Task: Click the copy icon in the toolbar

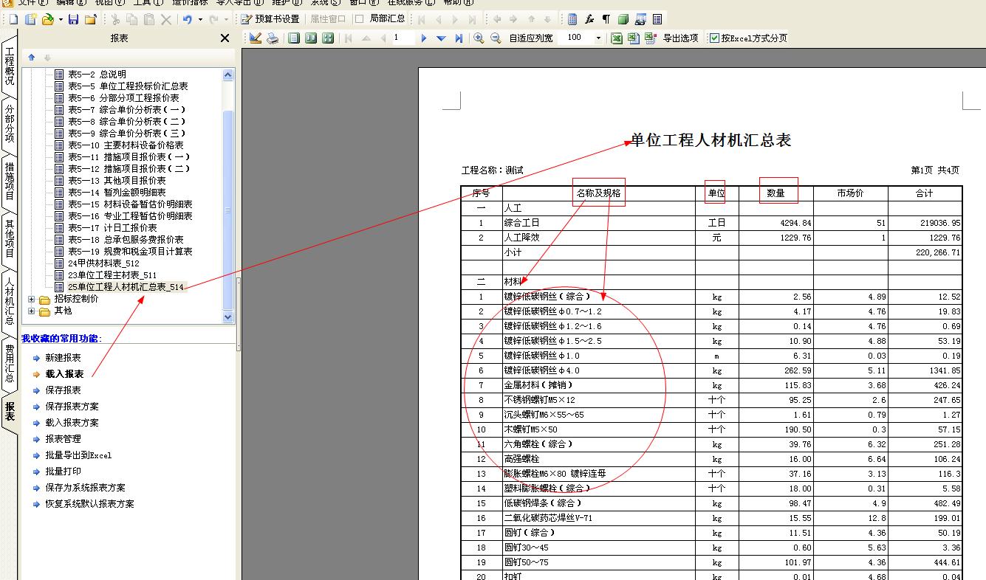Action: [x=132, y=19]
